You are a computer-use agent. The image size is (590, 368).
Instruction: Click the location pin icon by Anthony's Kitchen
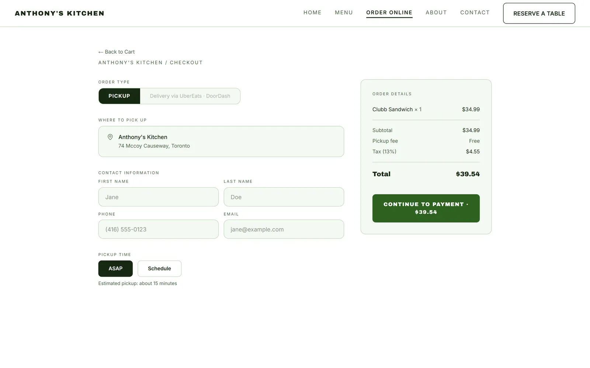click(110, 137)
